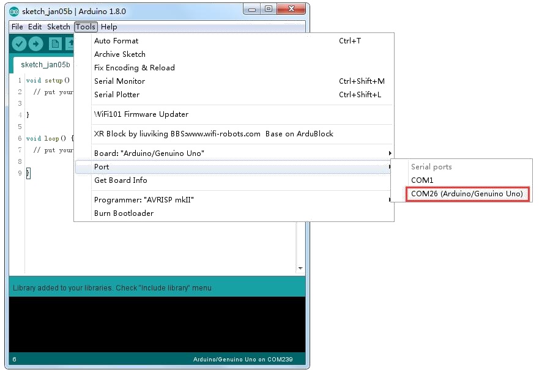Click the black console output area
542x370 pixels.
157,324
